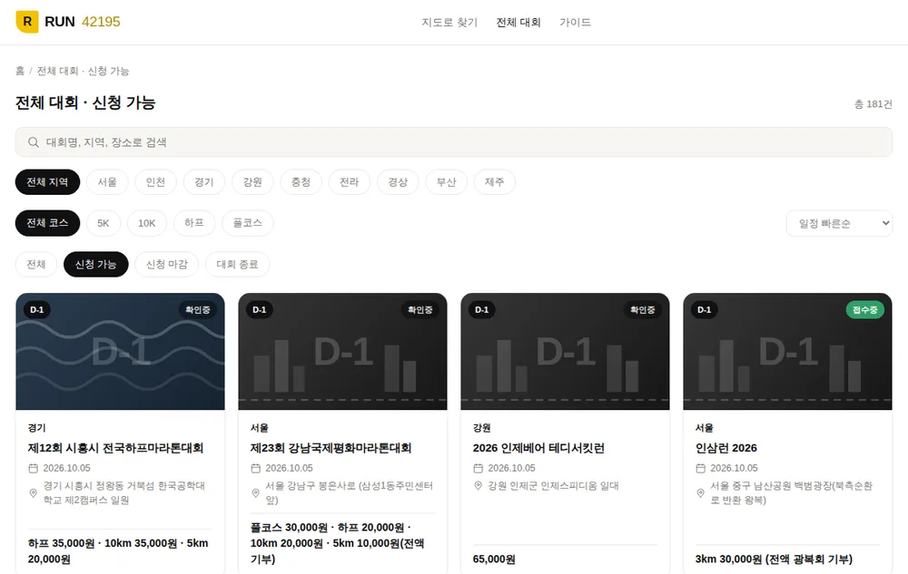Screen dimensions: 908x574
Task: Click the RUN 42195 site title
Action: (83, 22)
